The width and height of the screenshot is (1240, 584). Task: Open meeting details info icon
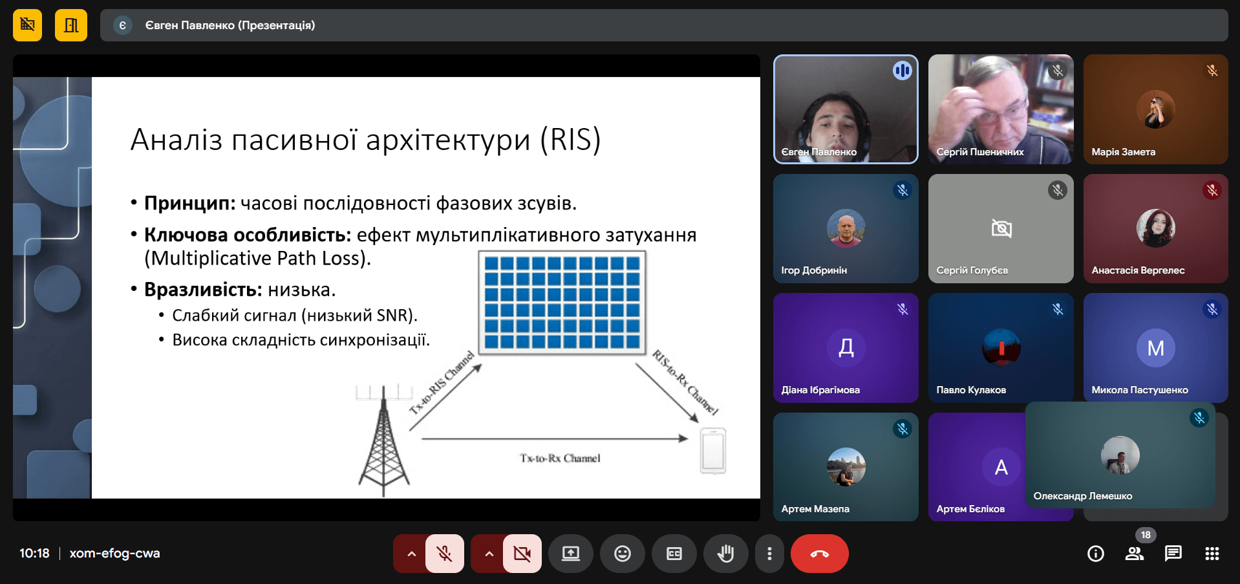click(x=1095, y=554)
